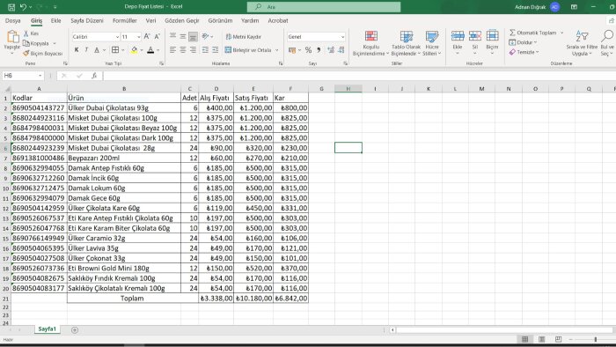The width and height of the screenshot is (616, 347).
Task: Click the fill color bucket icon
Action: [135, 50]
